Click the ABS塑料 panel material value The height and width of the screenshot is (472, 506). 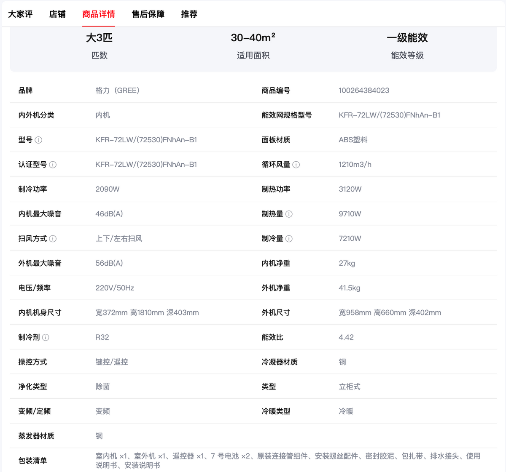point(353,140)
